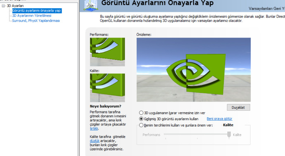This screenshot has width=285, height=156.
Task: Open the 'tırtıklı' glossary link
Action: pos(94,129)
